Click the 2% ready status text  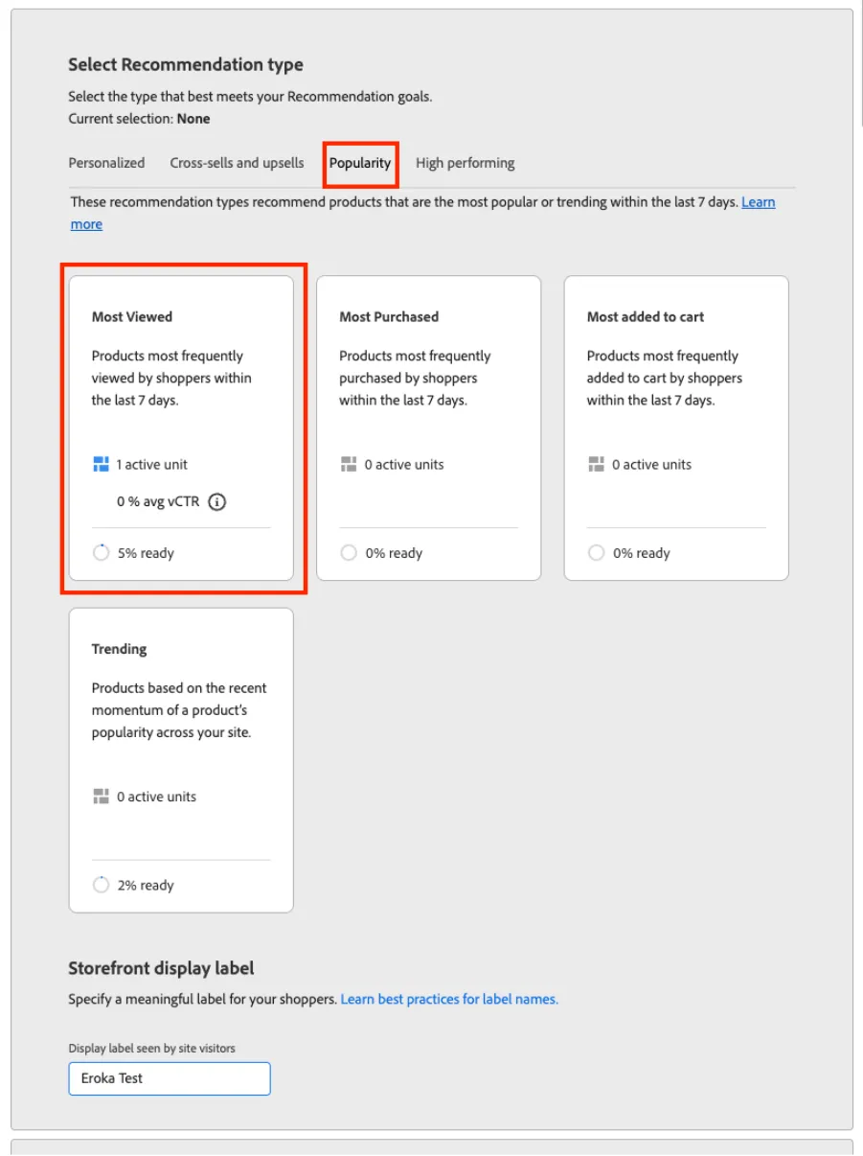click(146, 886)
